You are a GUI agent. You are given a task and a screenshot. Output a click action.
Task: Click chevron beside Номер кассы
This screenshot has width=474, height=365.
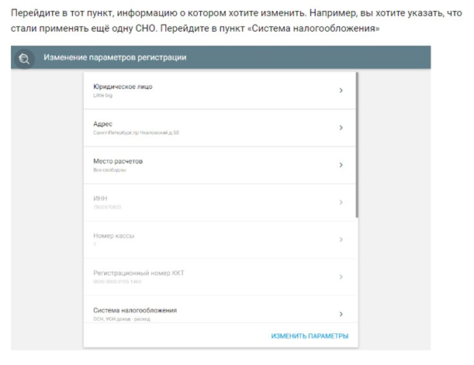tap(341, 239)
